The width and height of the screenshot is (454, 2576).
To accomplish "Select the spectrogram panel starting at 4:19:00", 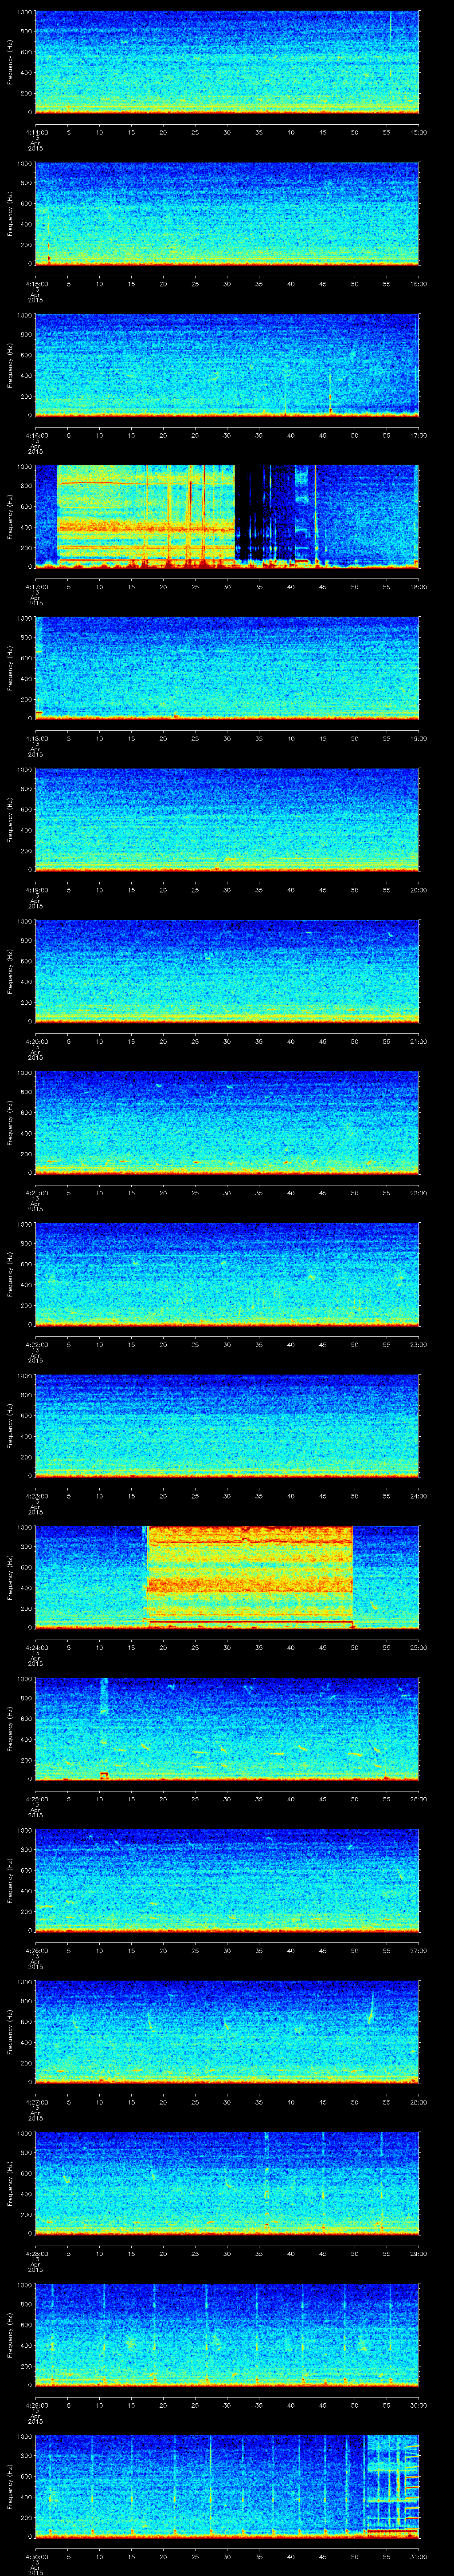I will click(x=227, y=820).
